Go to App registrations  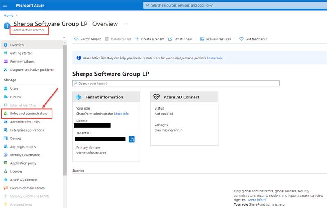pyautogui.click(x=22, y=147)
